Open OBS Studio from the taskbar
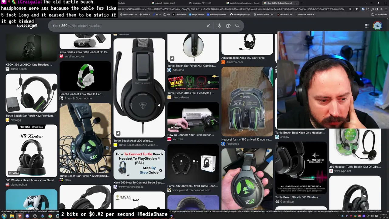 point(35,216)
